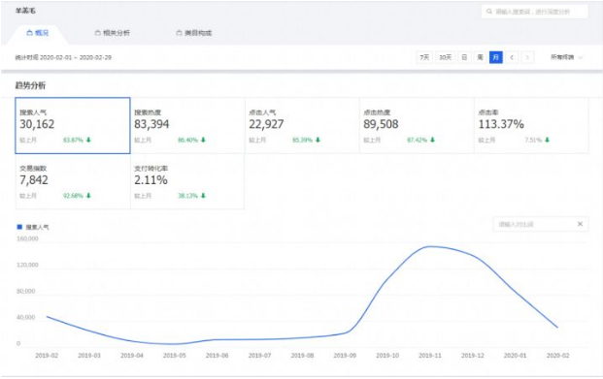This screenshot has height=379, width=603.
Task: Select the 搜索人气 30,162 metric card
Action: click(x=73, y=126)
